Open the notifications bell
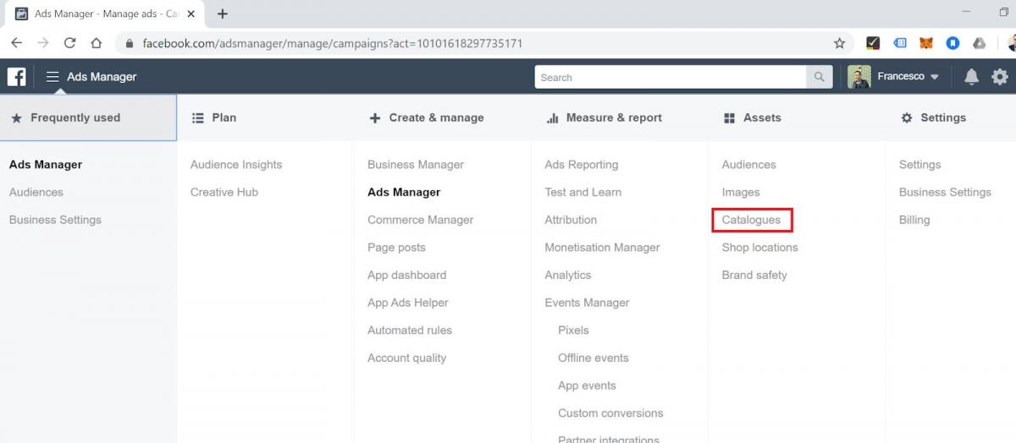The image size is (1016, 443). click(x=971, y=77)
